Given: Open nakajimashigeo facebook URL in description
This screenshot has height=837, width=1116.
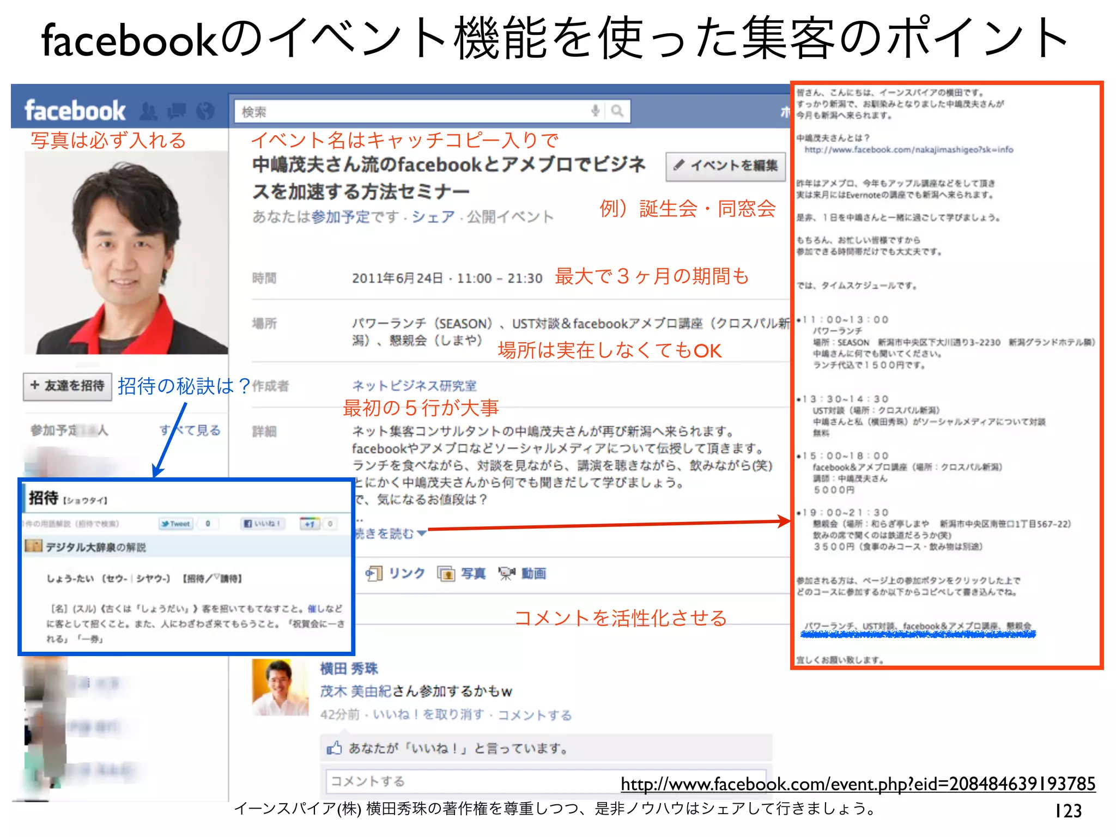Looking at the screenshot, I should click(909, 149).
